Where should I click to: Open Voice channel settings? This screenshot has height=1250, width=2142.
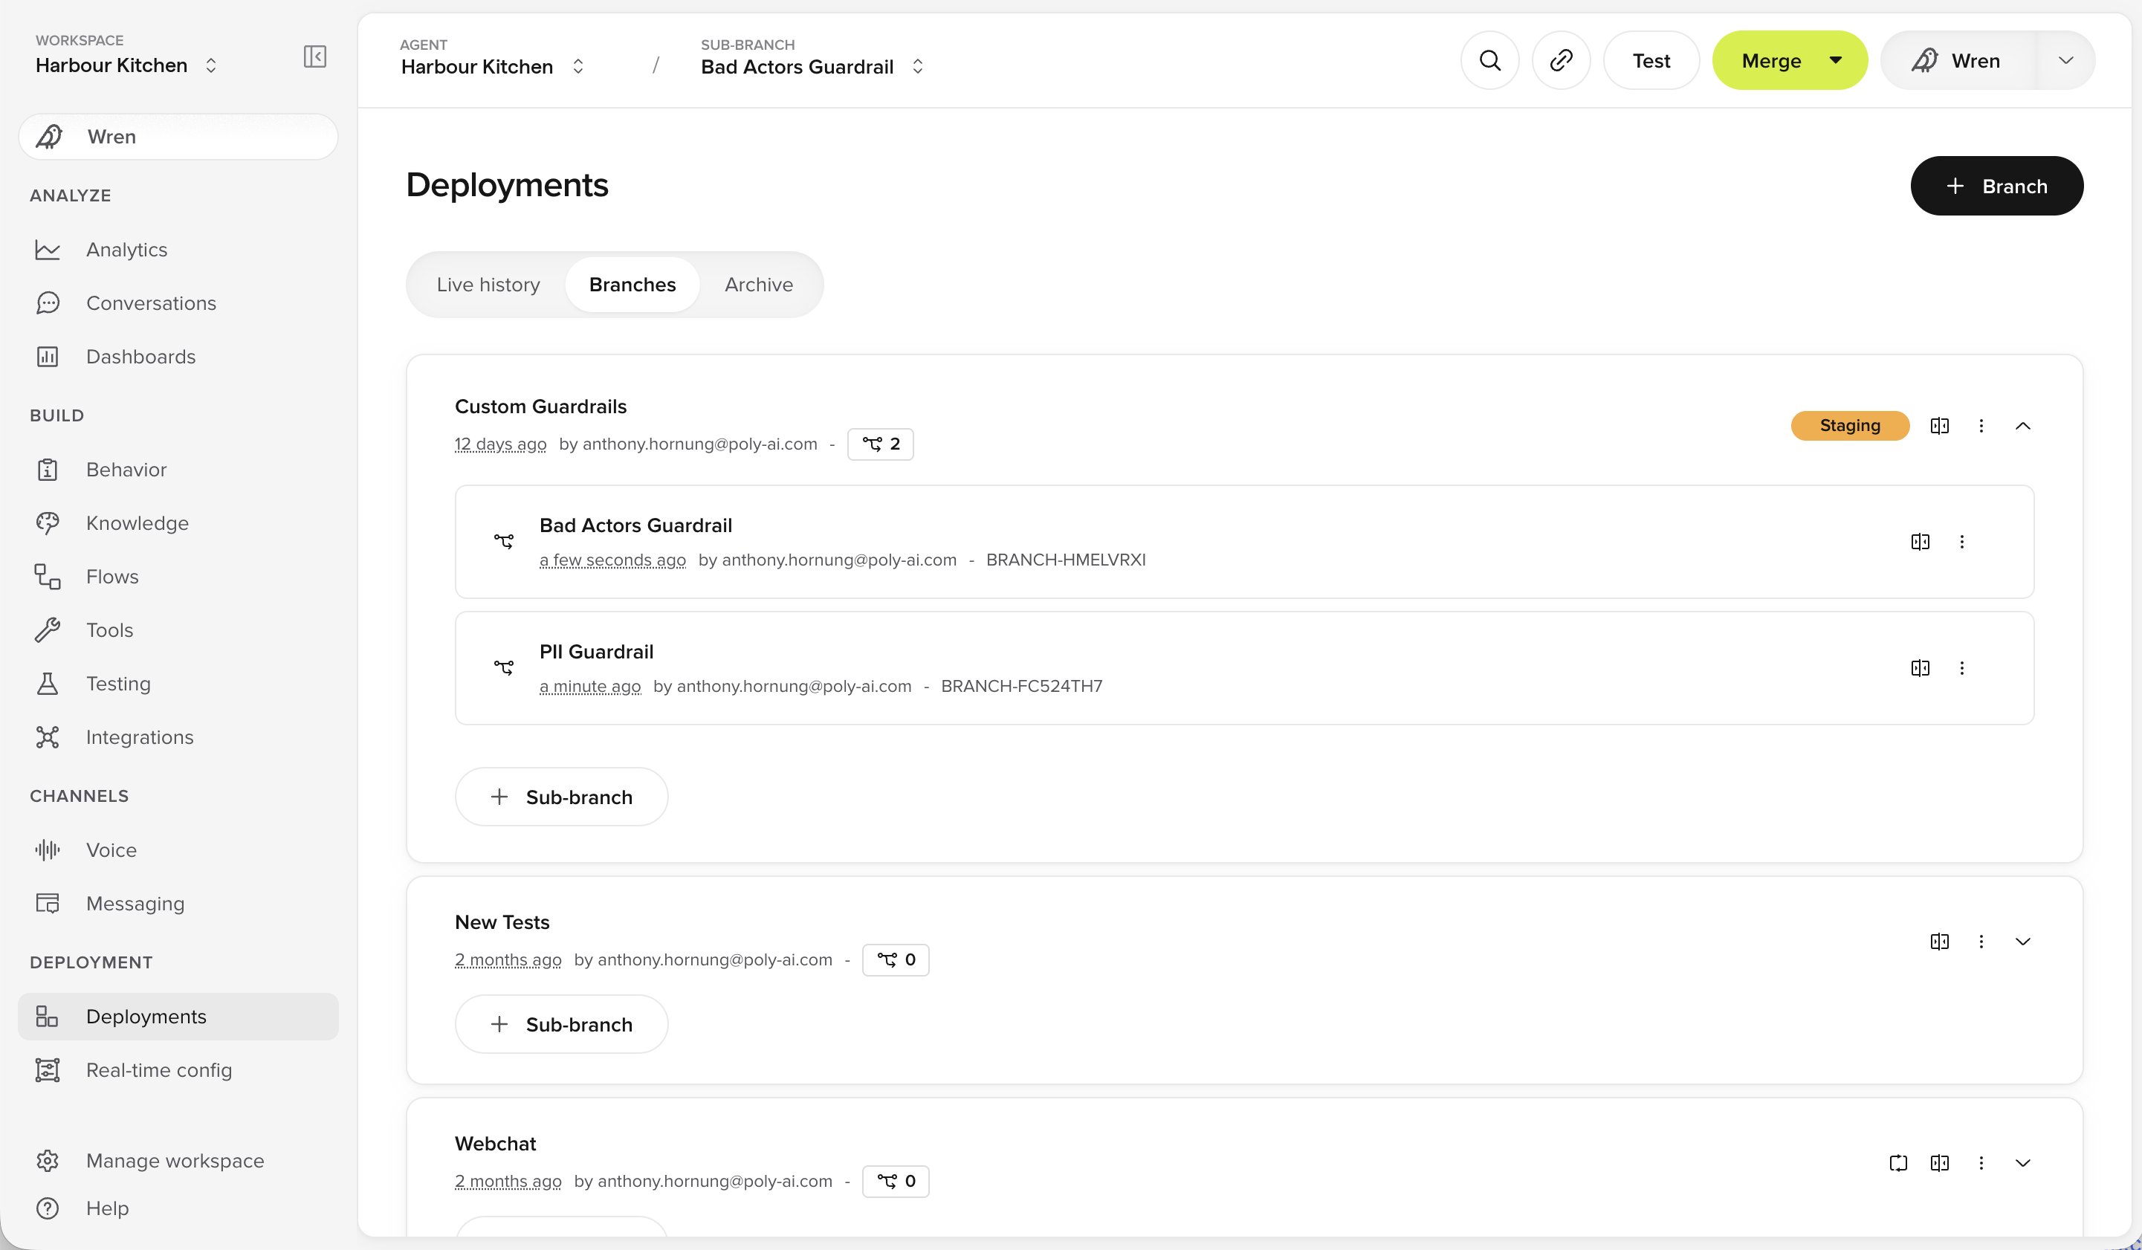[178, 851]
